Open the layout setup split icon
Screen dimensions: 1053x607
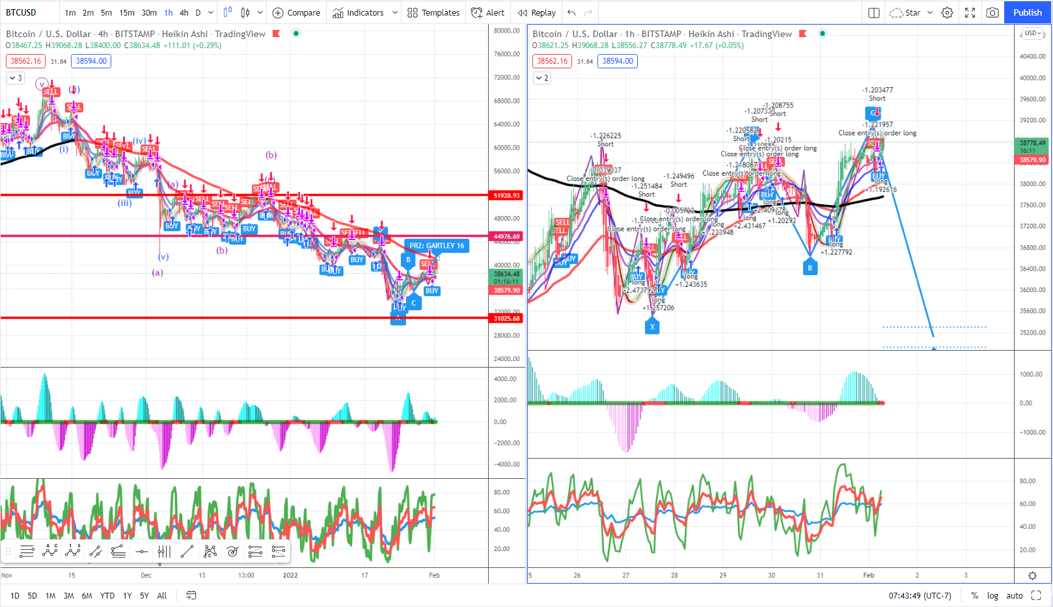pyautogui.click(x=874, y=12)
